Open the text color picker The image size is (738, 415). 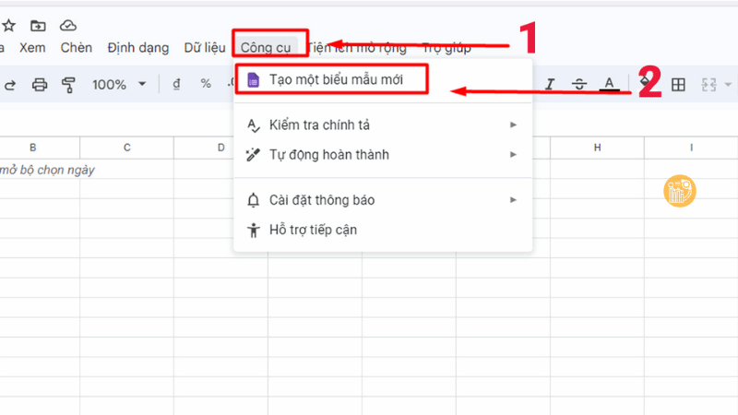(x=608, y=85)
